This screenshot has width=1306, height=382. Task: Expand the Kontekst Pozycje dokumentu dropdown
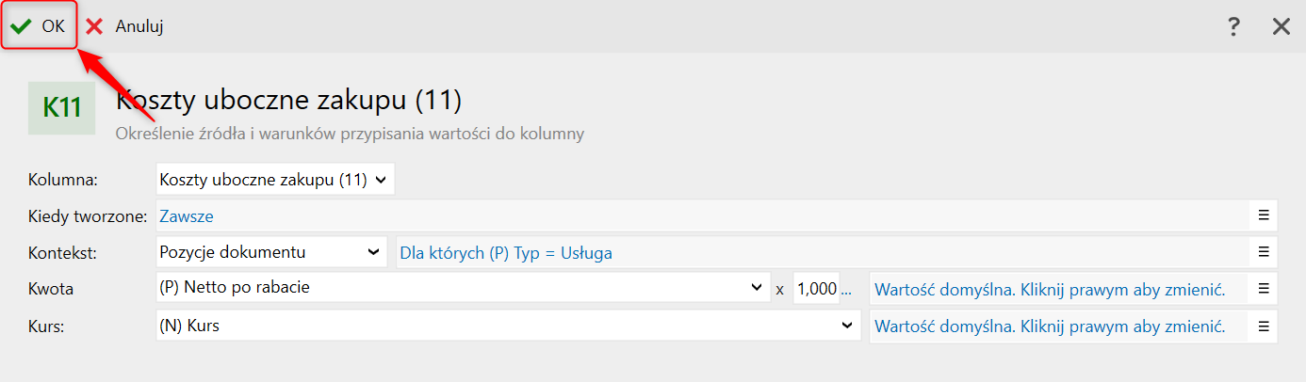[270, 252]
